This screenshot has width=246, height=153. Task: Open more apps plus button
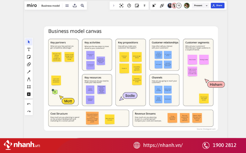29,94
